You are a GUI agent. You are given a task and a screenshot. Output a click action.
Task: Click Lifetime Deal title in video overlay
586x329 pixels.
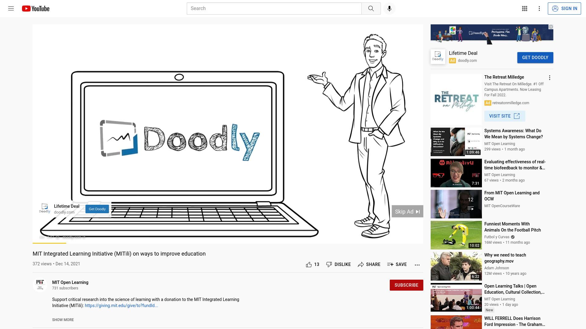coord(67,206)
